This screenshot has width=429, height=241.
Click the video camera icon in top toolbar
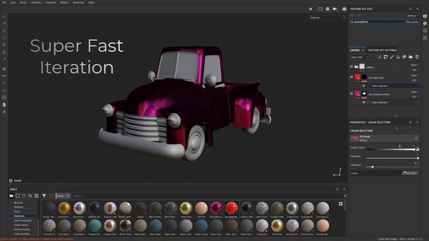pyautogui.click(x=335, y=9)
